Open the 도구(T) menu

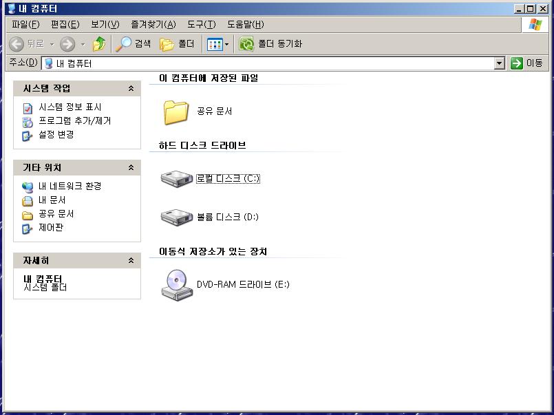(x=201, y=24)
